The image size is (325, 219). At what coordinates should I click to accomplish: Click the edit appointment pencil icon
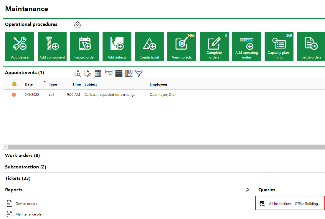[88, 73]
